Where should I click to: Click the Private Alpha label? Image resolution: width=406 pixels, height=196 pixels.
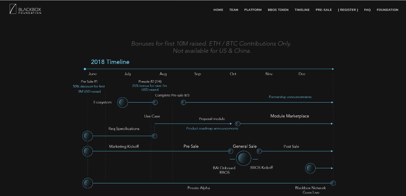199,188
